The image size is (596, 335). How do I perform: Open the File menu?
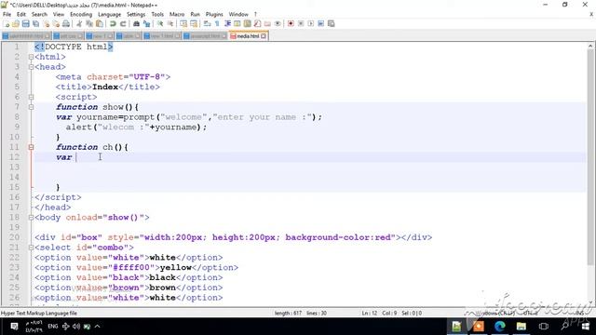(x=7, y=15)
